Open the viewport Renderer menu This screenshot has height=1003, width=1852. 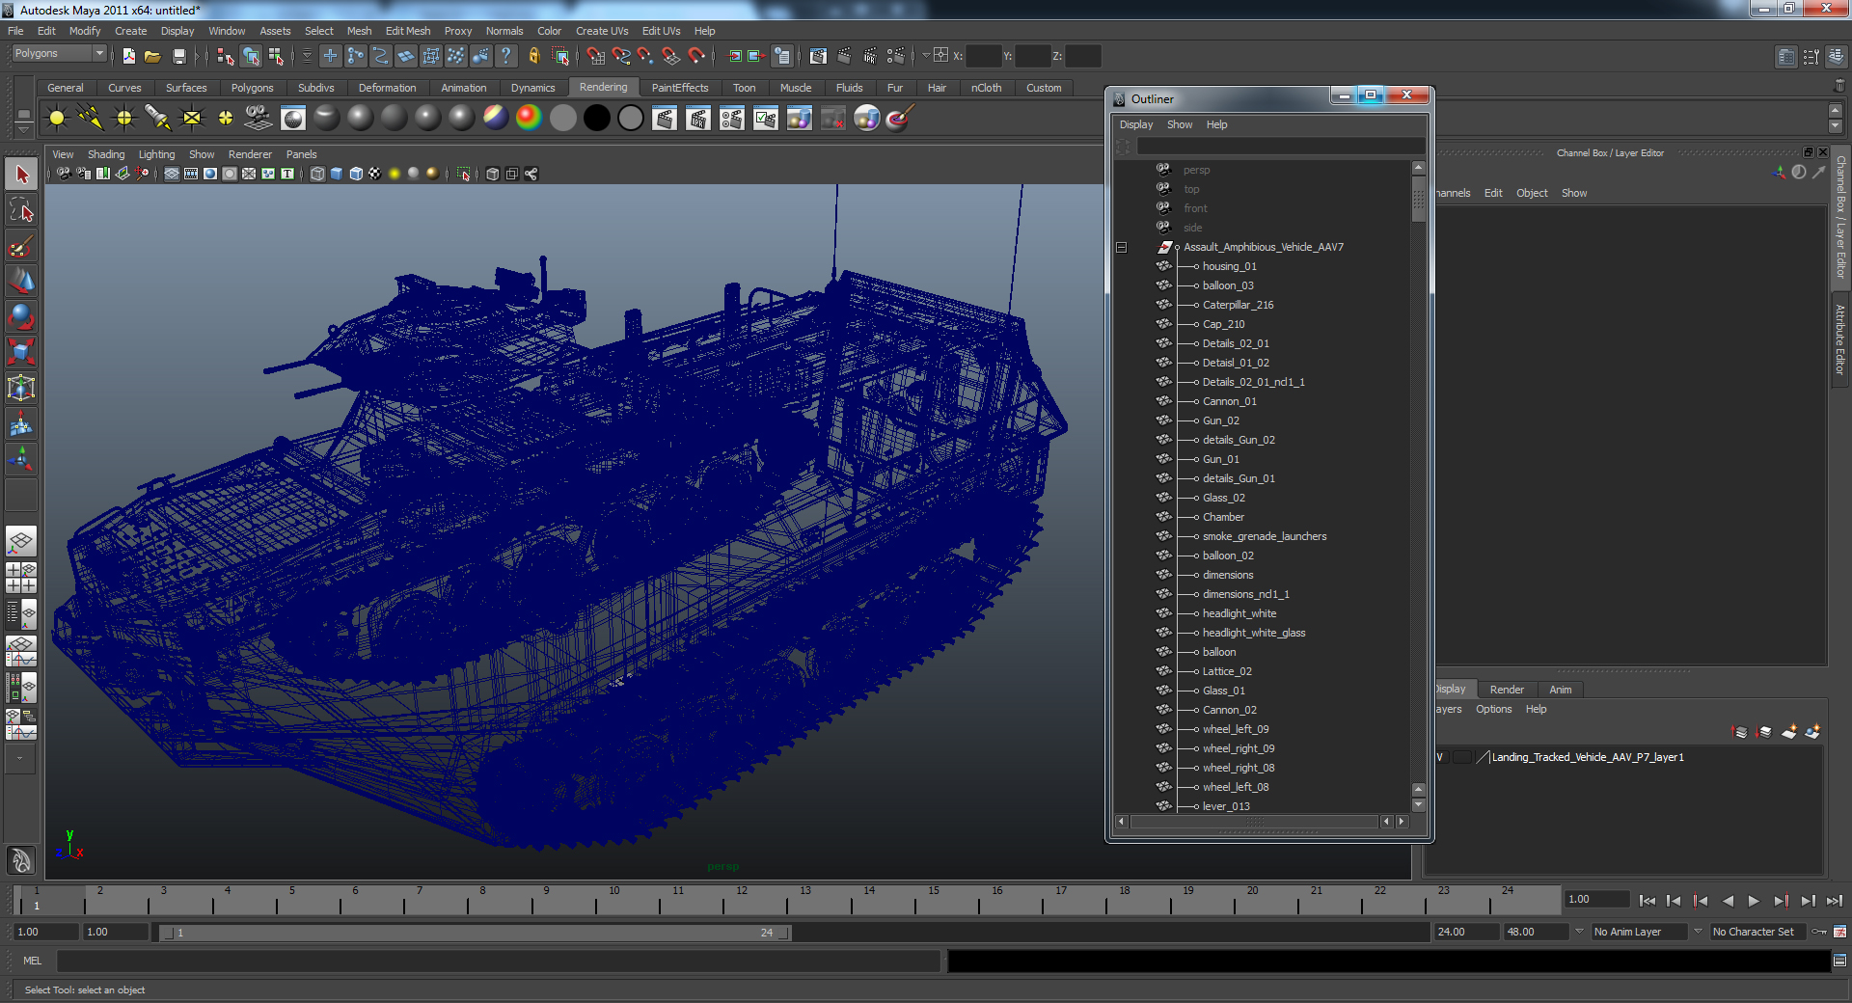pyautogui.click(x=250, y=154)
